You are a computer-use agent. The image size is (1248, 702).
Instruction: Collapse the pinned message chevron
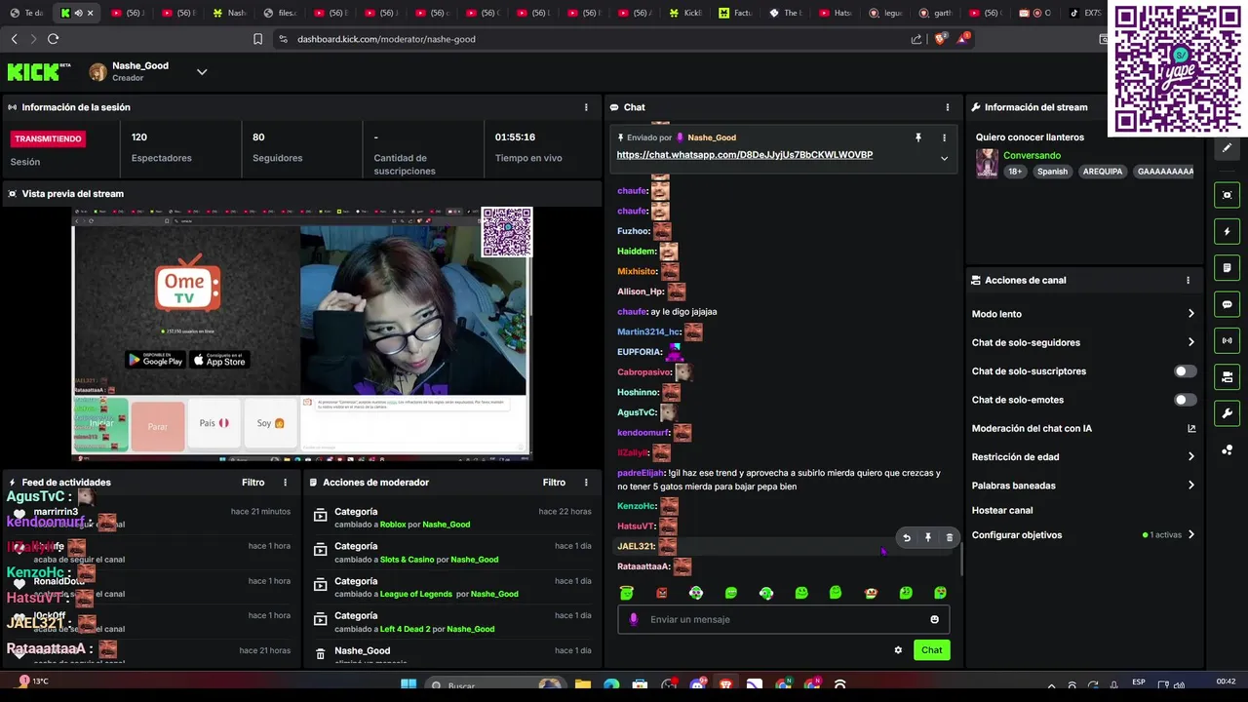coord(944,158)
